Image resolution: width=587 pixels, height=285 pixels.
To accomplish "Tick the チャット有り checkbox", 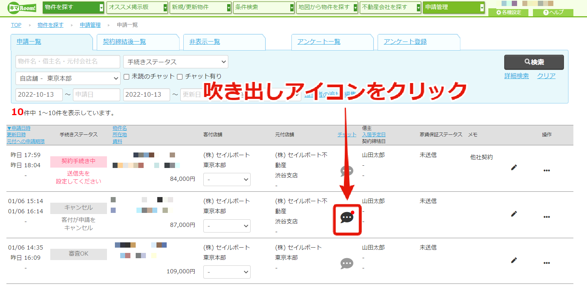I will pos(180,77).
